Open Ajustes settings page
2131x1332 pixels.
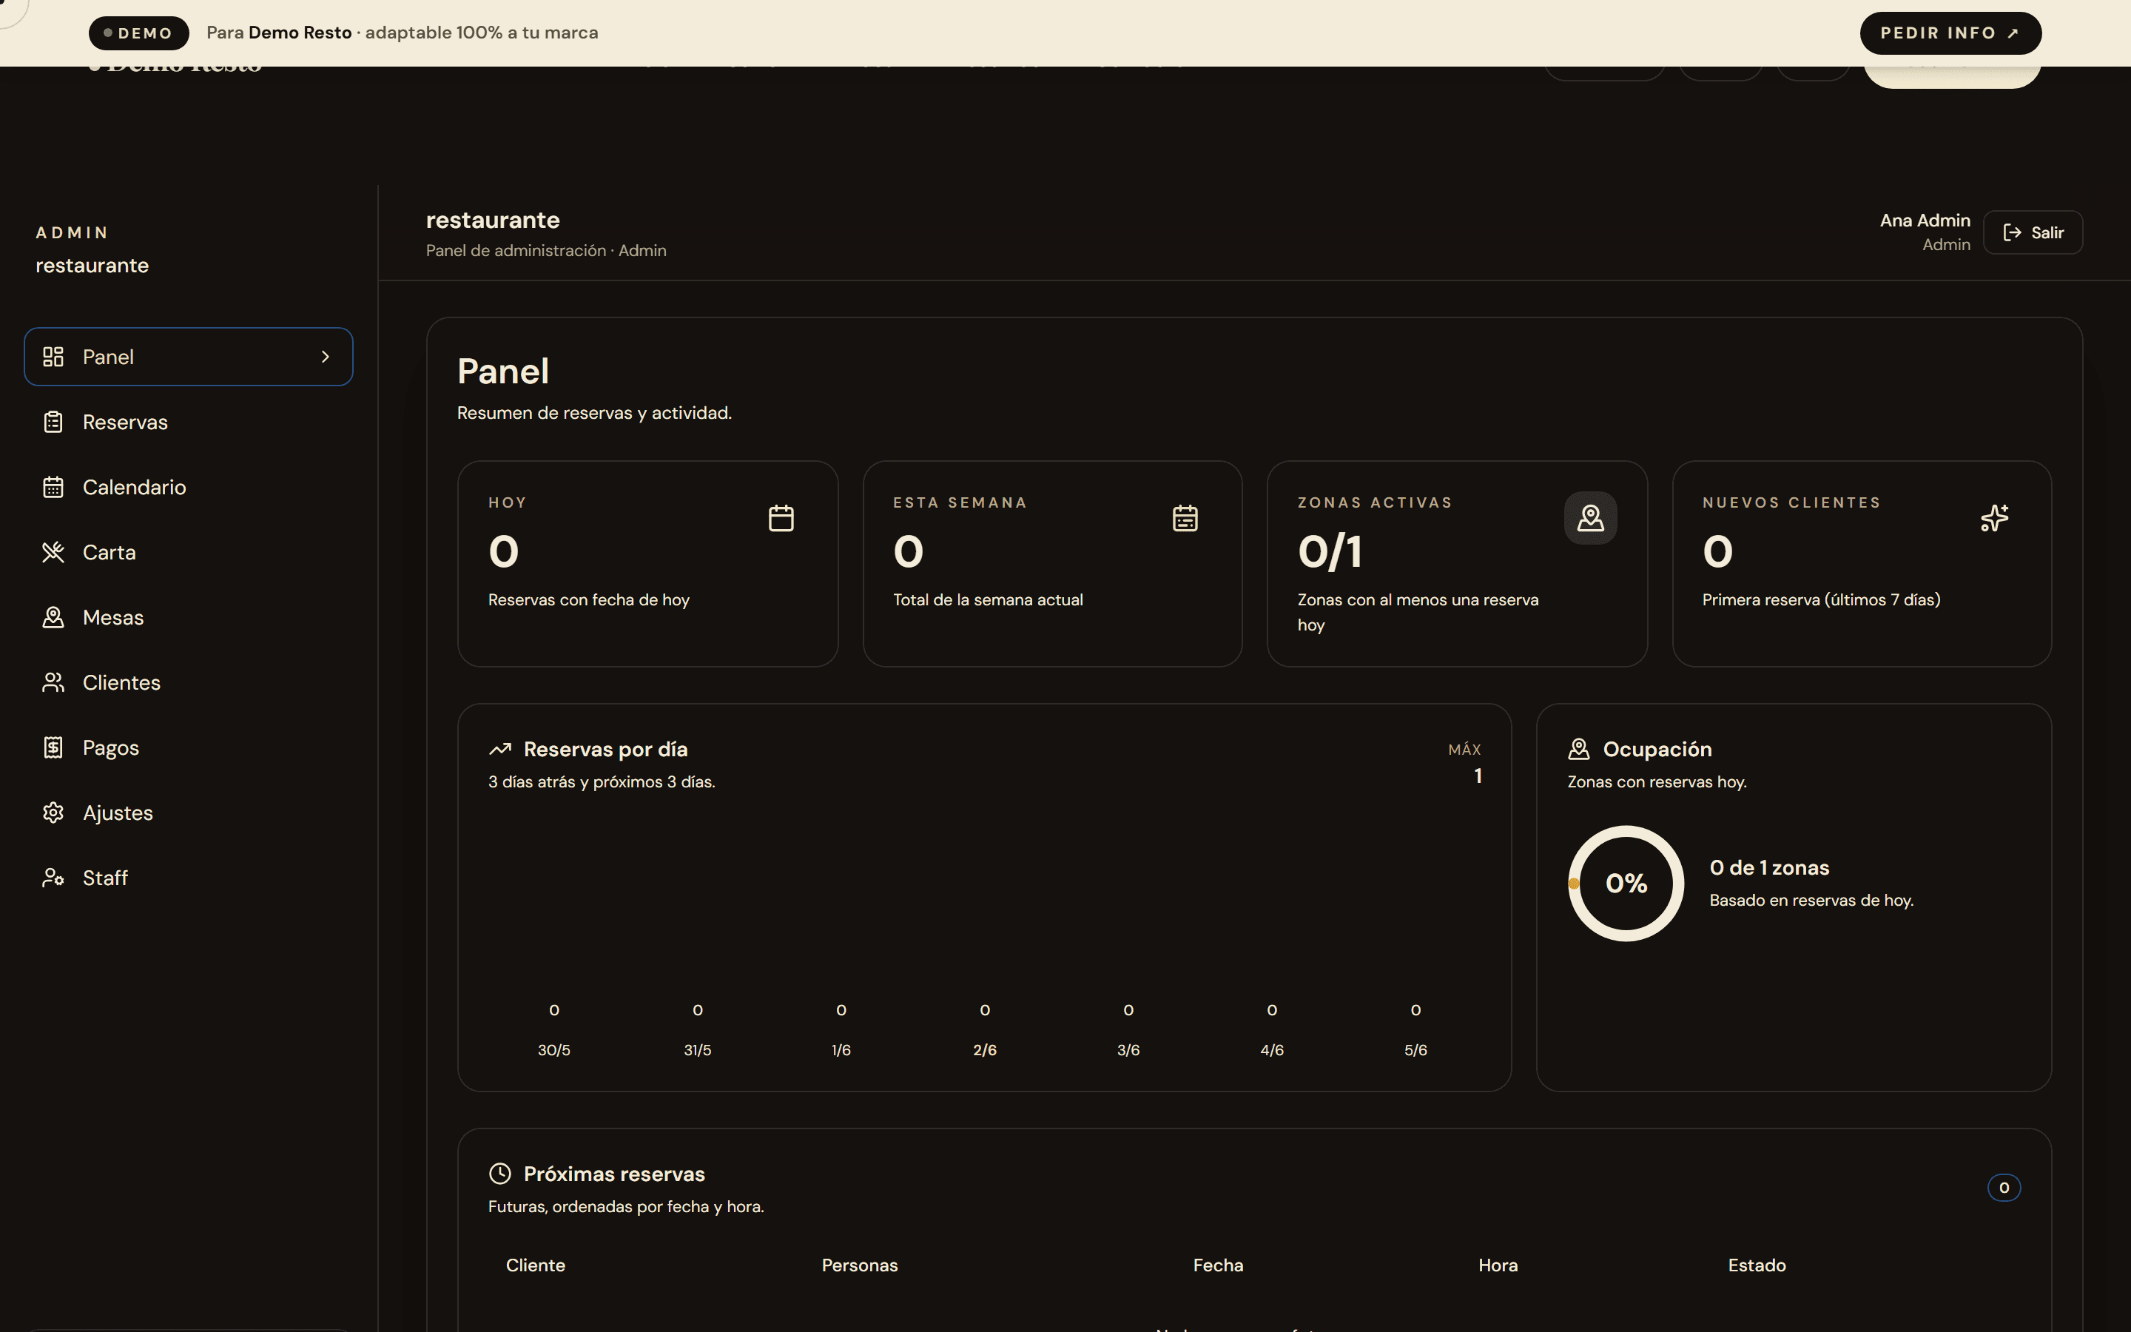(189, 813)
